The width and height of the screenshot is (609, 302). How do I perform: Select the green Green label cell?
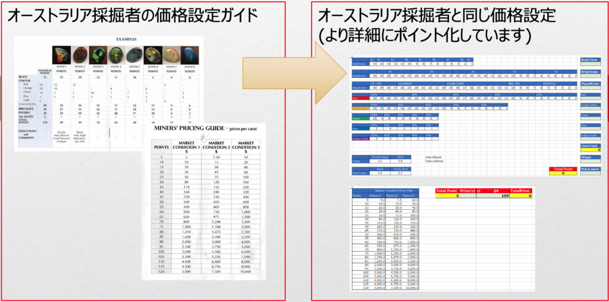(x=360, y=118)
